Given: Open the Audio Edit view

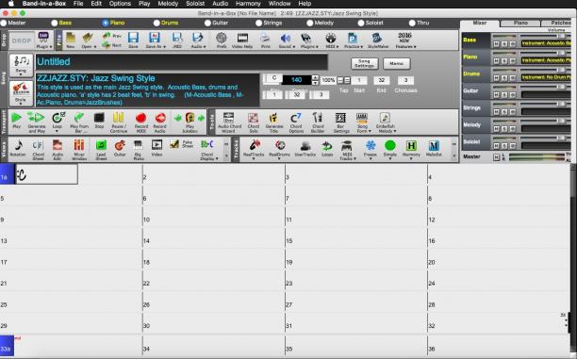Looking at the screenshot, I should pyautogui.click(x=58, y=150).
